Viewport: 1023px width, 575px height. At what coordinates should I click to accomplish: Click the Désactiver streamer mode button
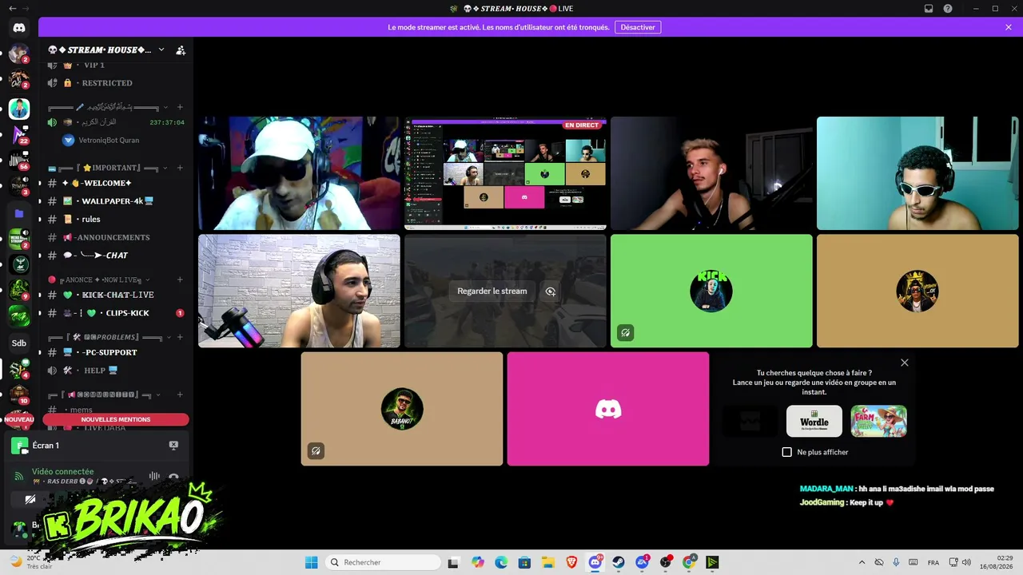click(638, 27)
